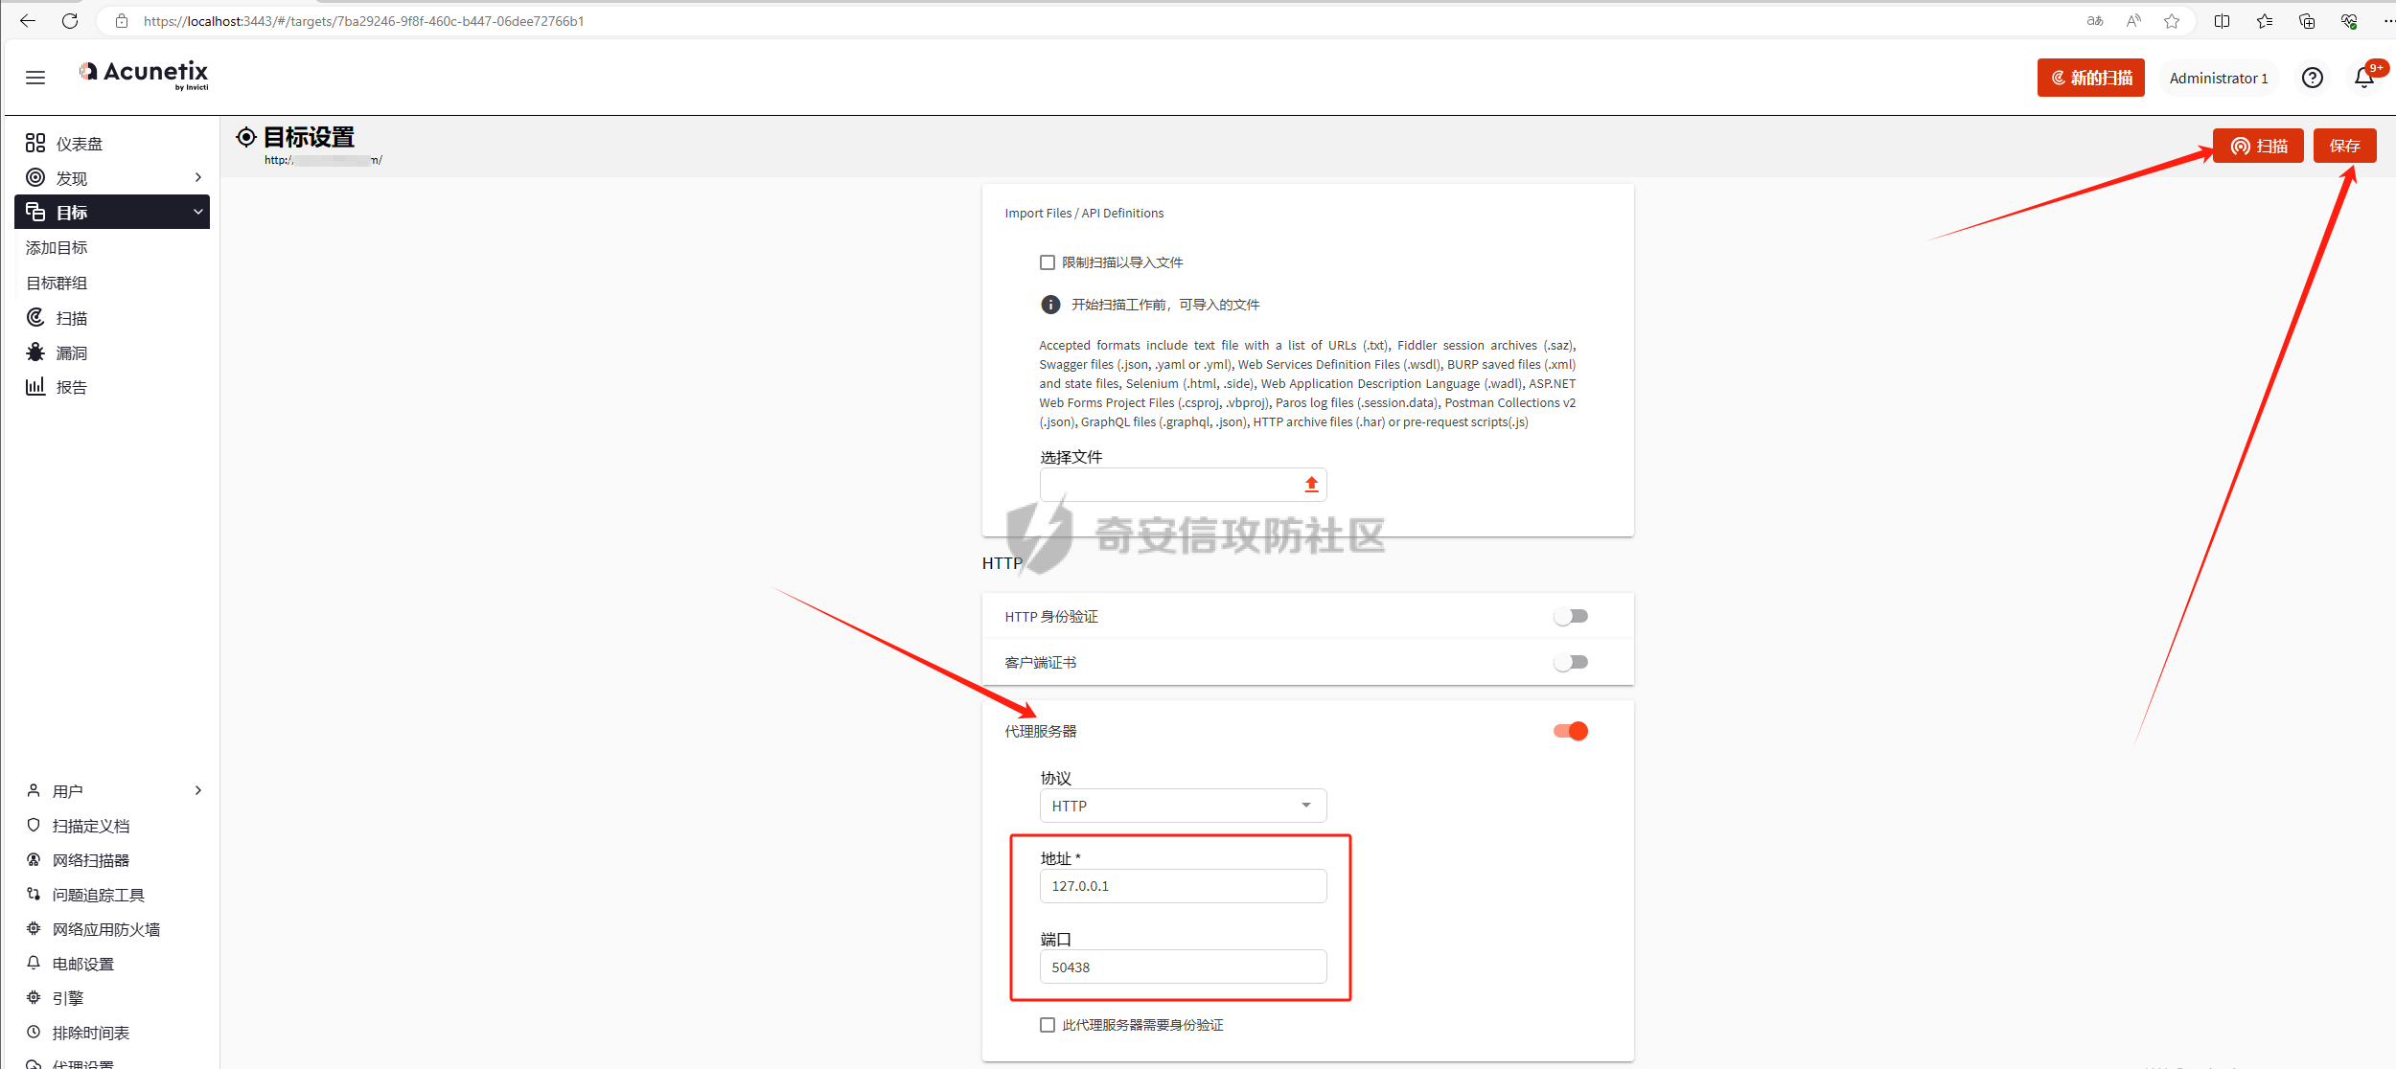2396x1069 pixels.
Task: Click the 保存 save button
Action: [2344, 146]
